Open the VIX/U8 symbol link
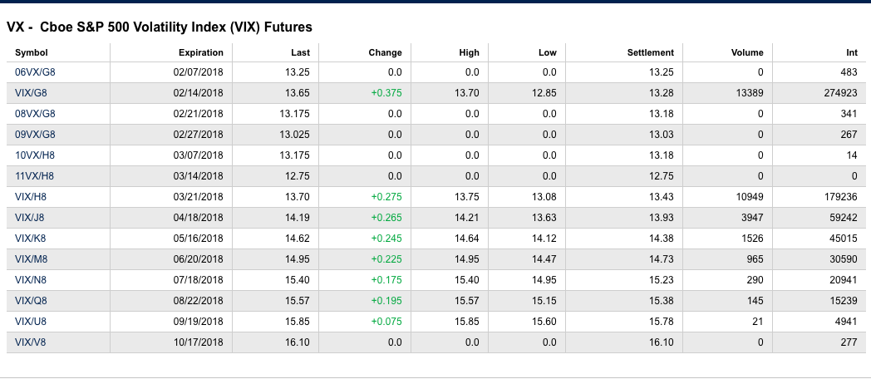Screen dimensions: 871x379 [31, 322]
